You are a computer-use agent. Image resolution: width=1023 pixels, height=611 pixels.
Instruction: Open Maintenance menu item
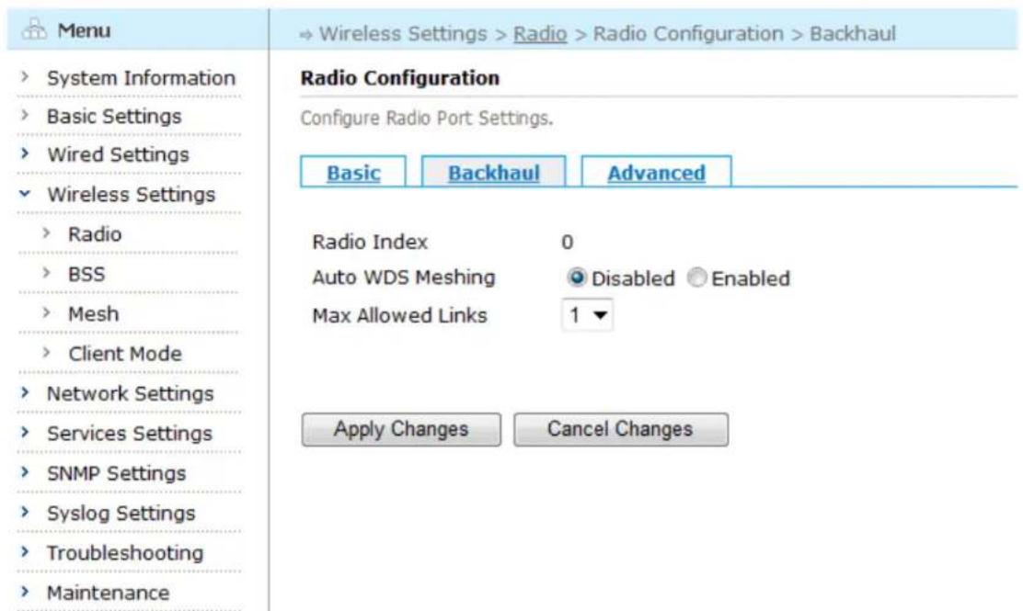pos(108,593)
